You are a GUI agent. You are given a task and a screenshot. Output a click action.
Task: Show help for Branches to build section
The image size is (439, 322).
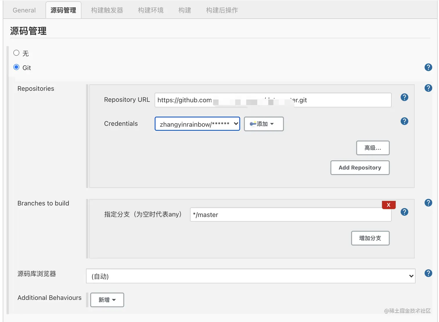(428, 203)
